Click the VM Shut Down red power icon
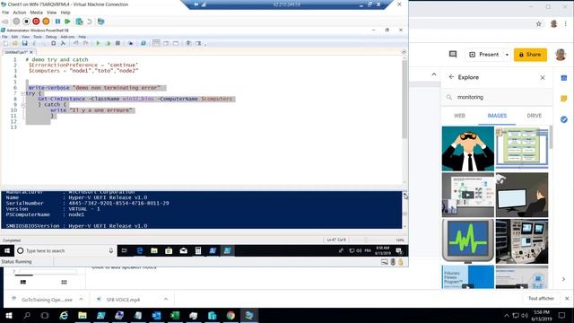 36,22
